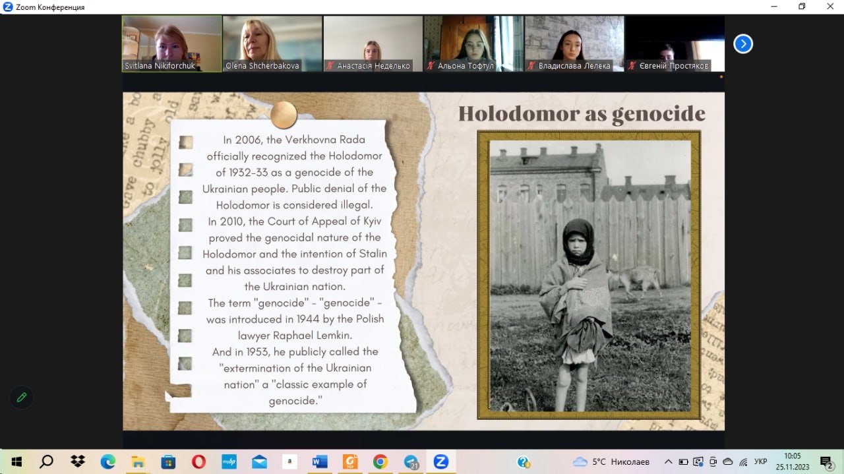Click the Holodomor girl photo on slide
Screen dimensions: 844x474
pos(589,276)
